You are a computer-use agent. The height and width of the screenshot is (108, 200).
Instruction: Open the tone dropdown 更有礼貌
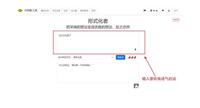point(93,57)
